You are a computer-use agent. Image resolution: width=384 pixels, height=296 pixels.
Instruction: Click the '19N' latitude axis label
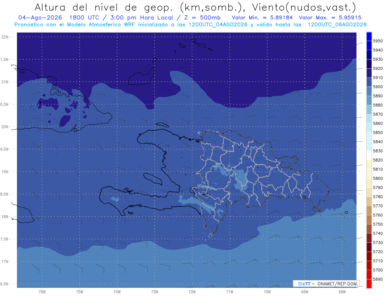coord(5,171)
